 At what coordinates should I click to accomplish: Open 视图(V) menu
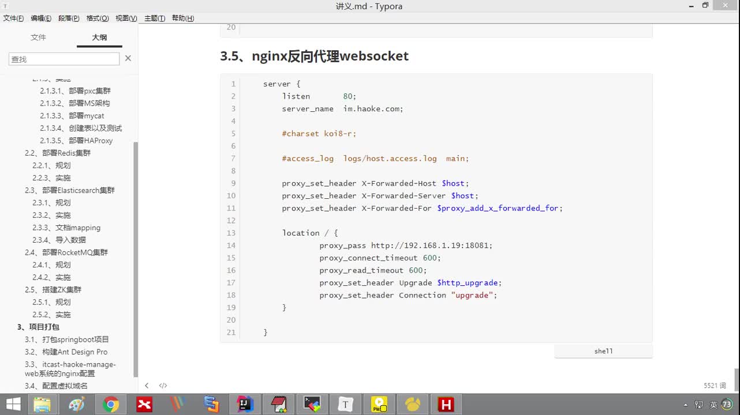click(x=126, y=18)
